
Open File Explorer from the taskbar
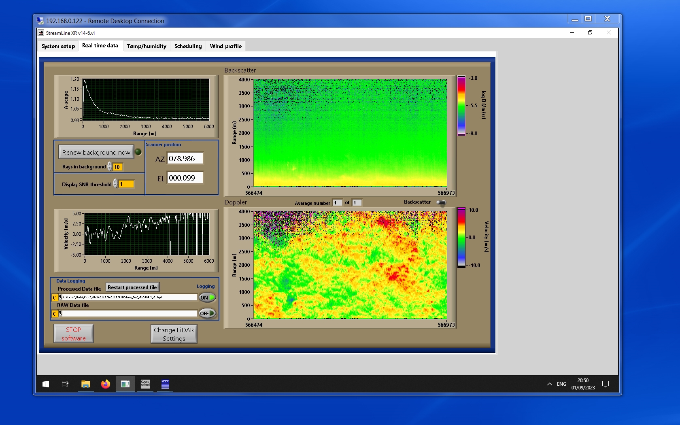tap(85, 384)
